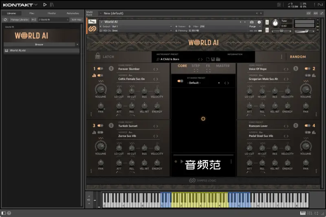Click the RANDOM button
This screenshot has width=326, height=217.
(x=298, y=57)
